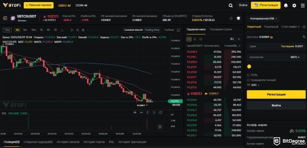Click Регистрация button in order panel
Screen dimensions: 307x148
276,95
